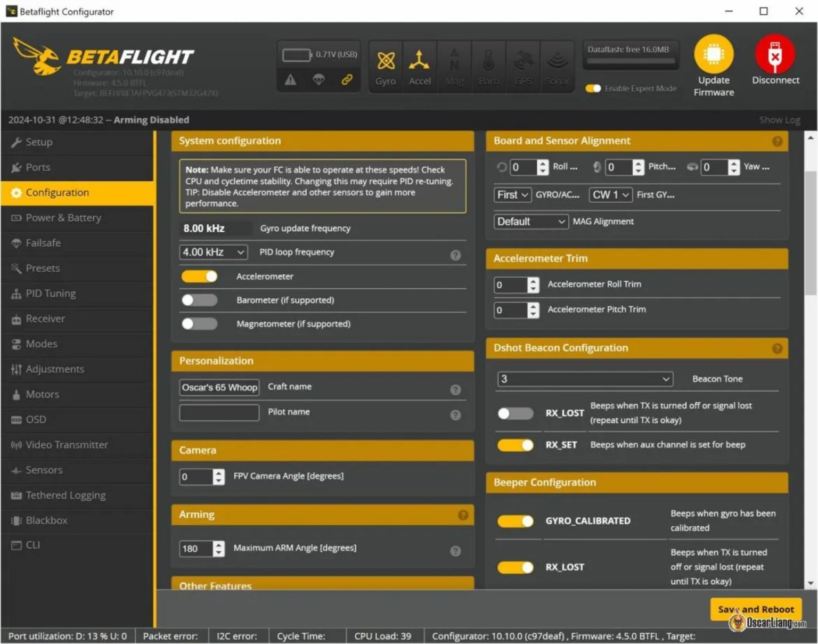
Task: Click the Gyro sensor icon
Action: (386, 61)
